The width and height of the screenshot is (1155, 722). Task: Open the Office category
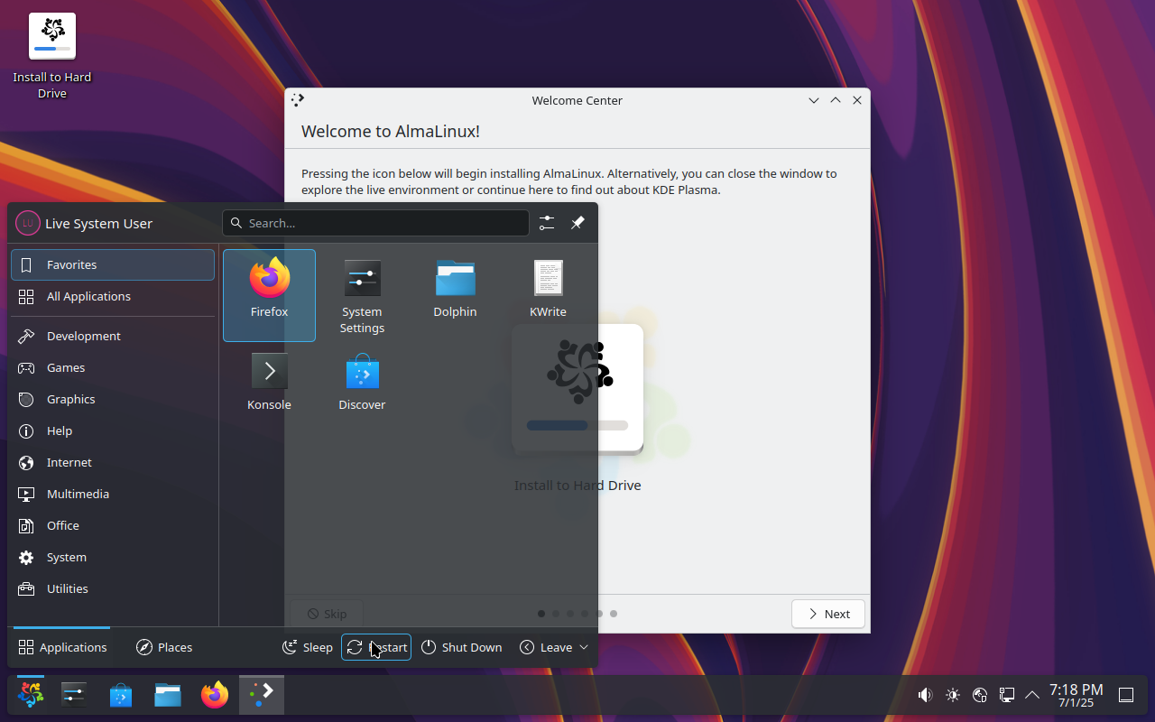click(113, 525)
